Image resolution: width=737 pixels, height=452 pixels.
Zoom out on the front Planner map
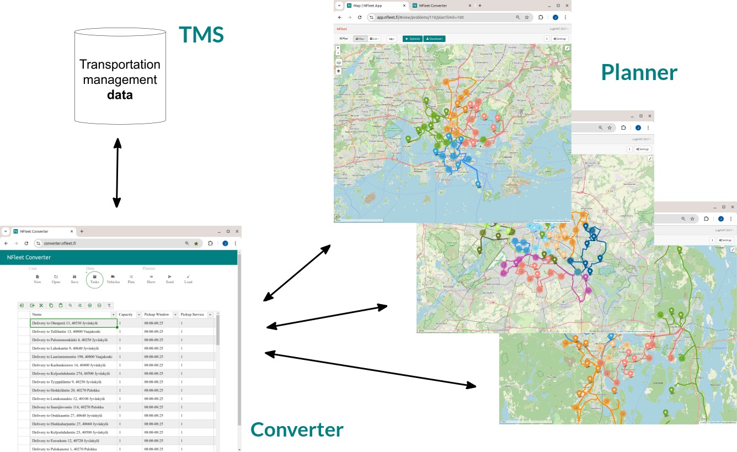pyautogui.click(x=338, y=54)
